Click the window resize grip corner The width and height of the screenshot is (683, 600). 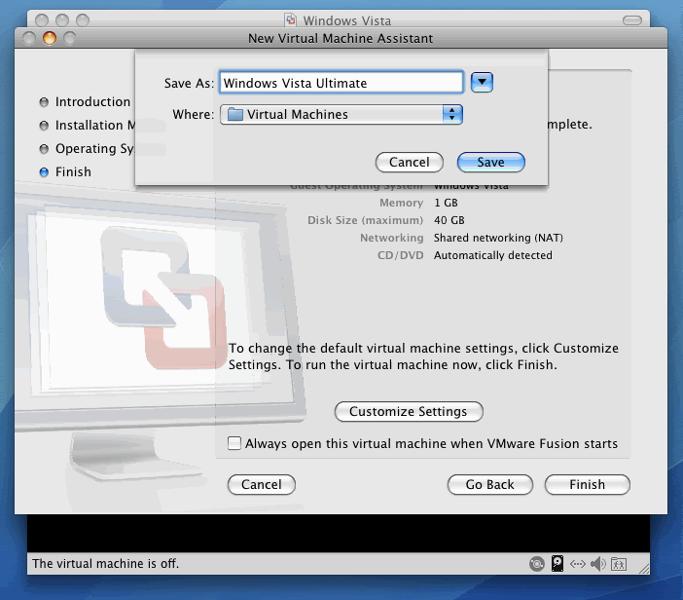click(644, 568)
